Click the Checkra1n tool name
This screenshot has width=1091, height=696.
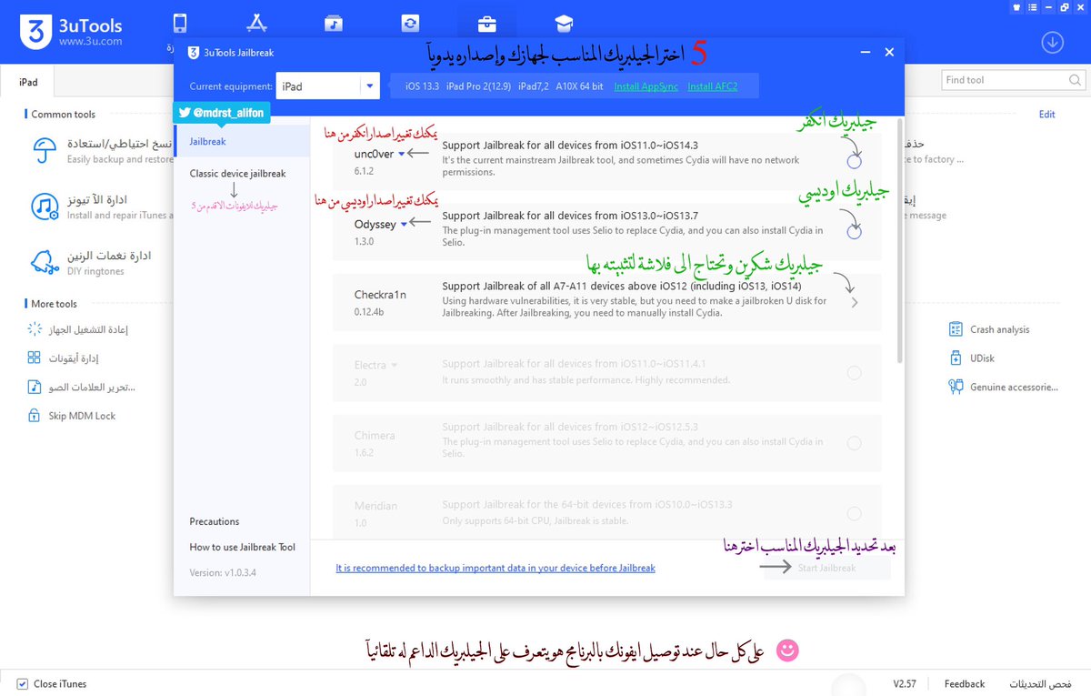tap(380, 295)
